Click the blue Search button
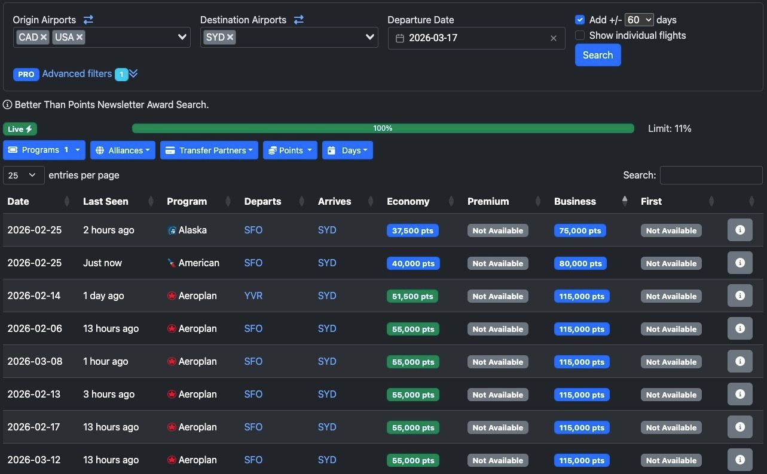The width and height of the screenshot is (767, 474). pos(598,55)
